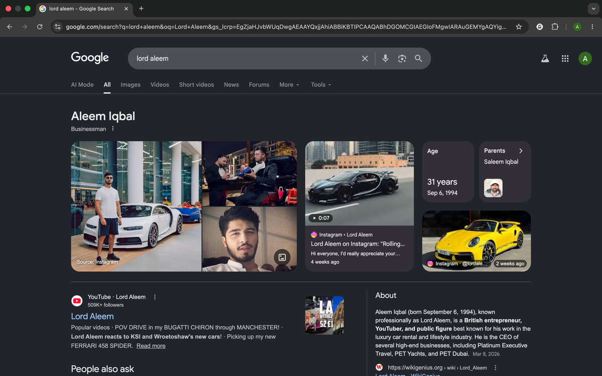Click the 509K+ followers text
602x376 pixels.
pos(105,305)
